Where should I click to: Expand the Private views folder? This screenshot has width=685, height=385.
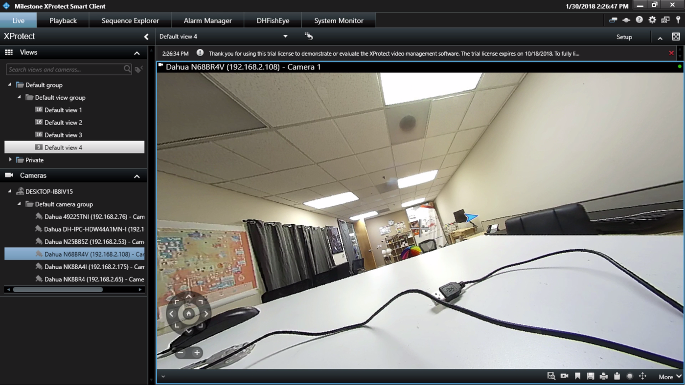tap(10, 160)
